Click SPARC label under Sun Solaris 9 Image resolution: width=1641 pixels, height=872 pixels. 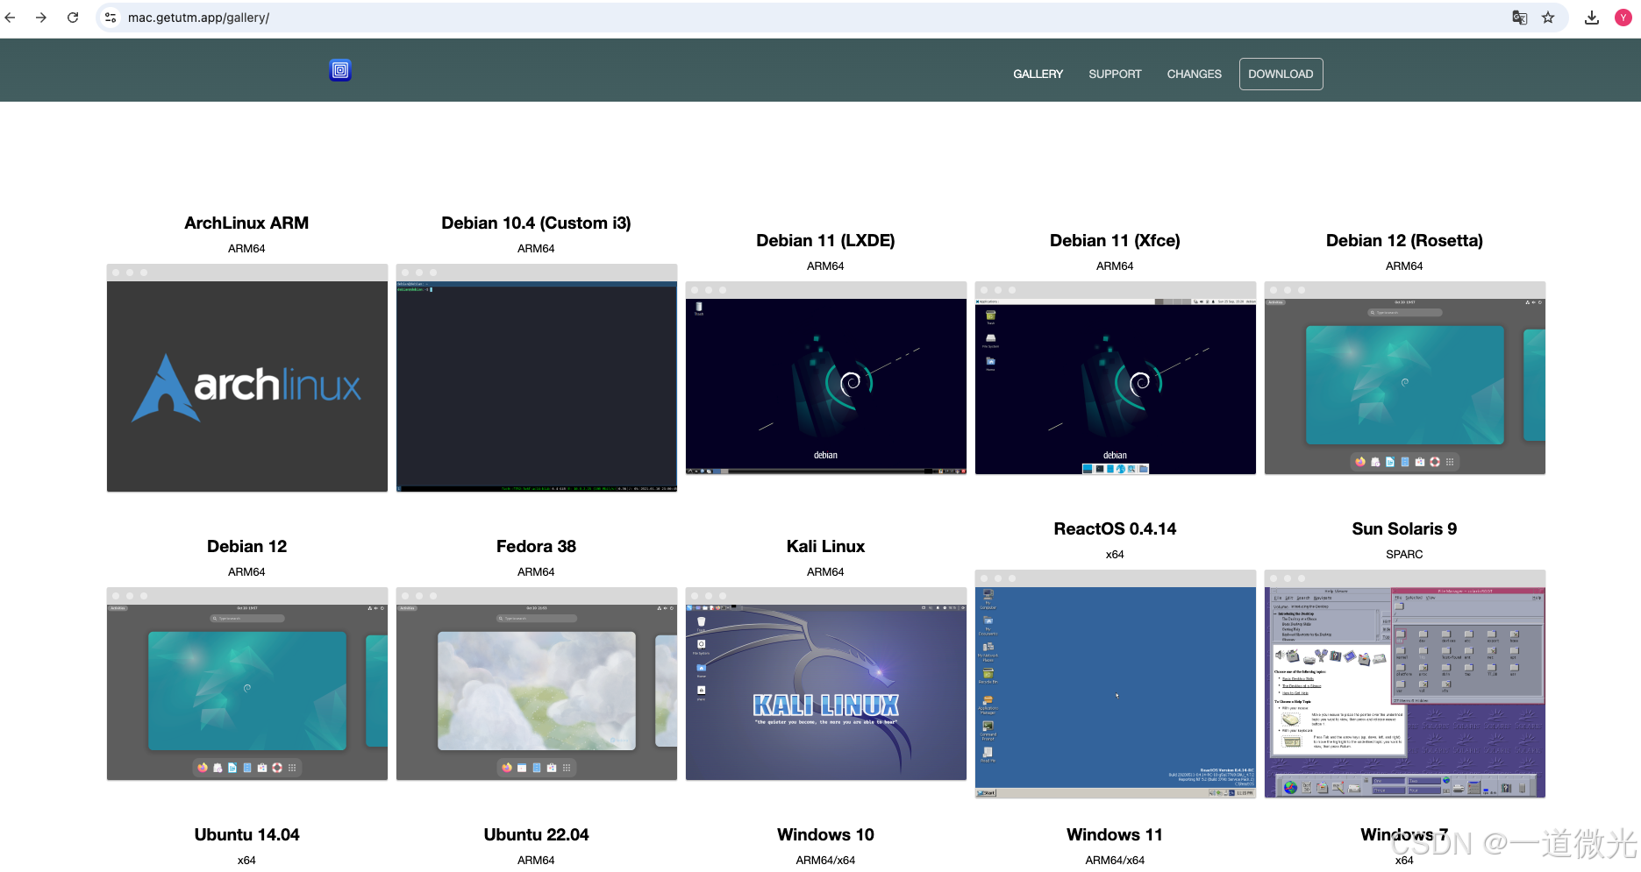[x=1404, y=555]
